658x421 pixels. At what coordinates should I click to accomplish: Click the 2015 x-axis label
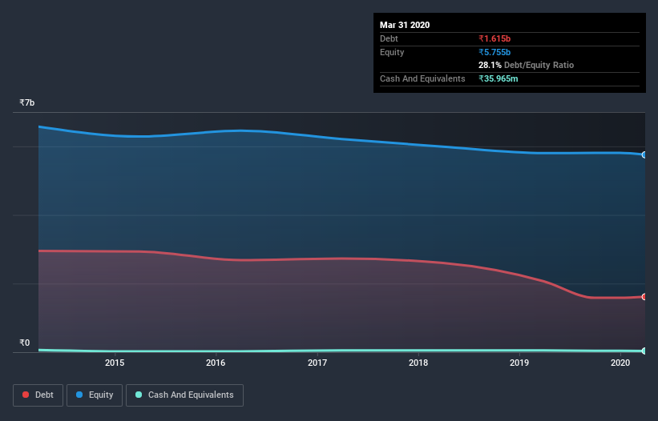pos(115,363)
